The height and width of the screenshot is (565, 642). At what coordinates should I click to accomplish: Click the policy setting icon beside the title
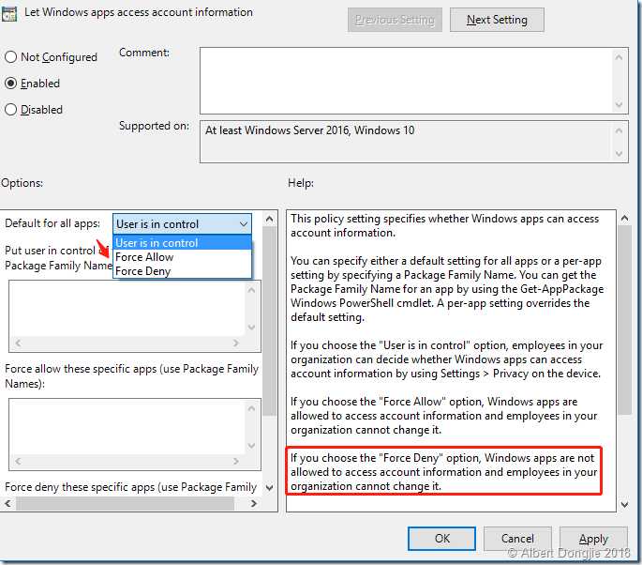pyautogui.click(x=8, y=14)
